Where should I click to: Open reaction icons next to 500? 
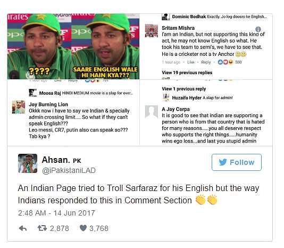[225, 62]
